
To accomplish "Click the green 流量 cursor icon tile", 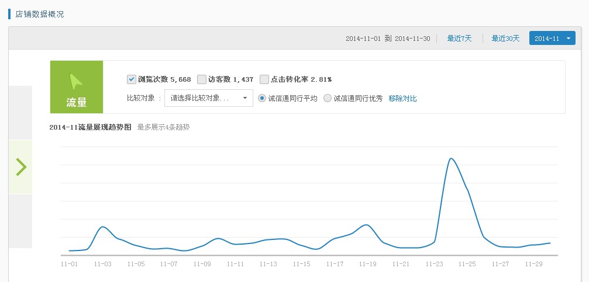I will click(x=77, y=87).
